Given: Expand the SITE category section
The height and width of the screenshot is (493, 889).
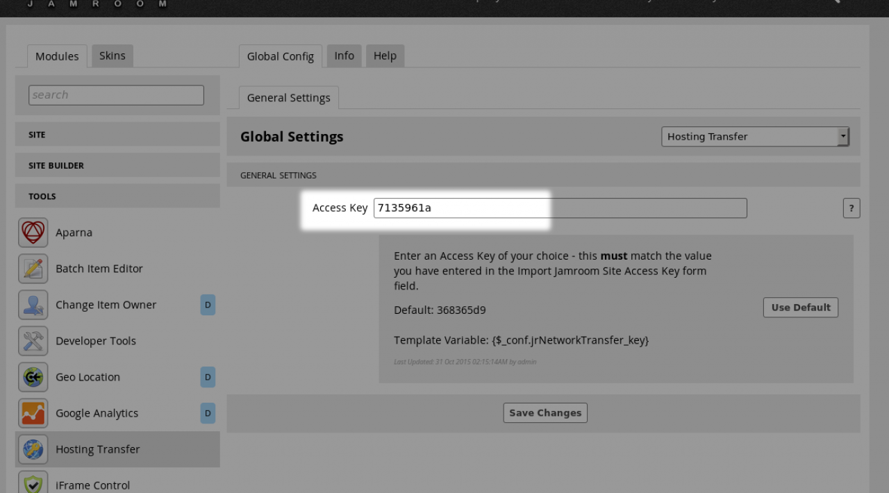Looking at the screenshot, I should 117,135.
